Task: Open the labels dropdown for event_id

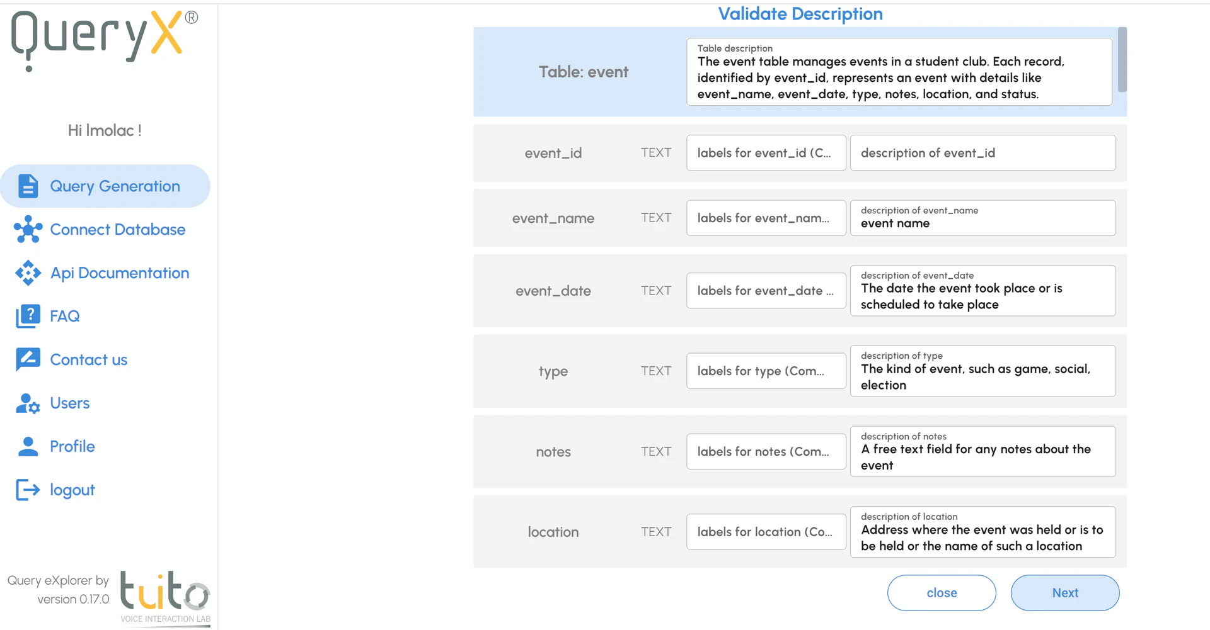Action: click(x=766, y=153)
